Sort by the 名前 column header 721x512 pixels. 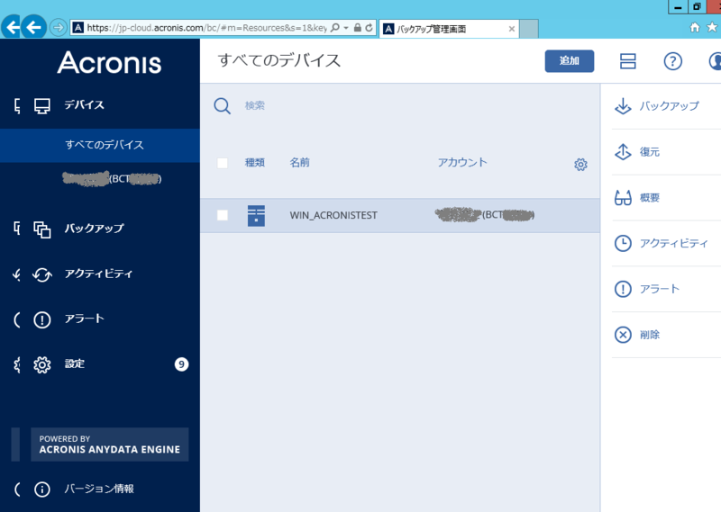point(300,163)
